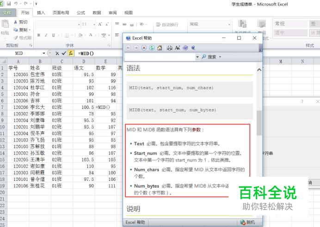
Task: Click the Format Painter (格式刷) brush
Action: coord(16,38)
